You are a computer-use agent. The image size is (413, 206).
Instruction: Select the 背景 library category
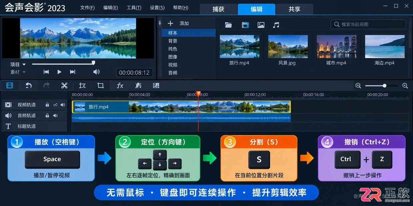188,41
